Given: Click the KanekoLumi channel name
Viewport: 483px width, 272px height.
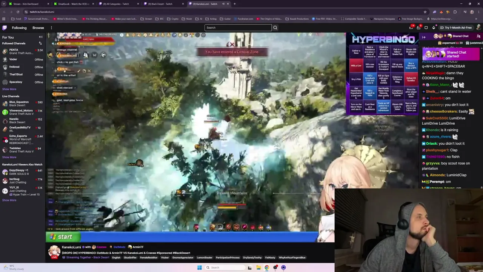Looking at the screenshot, I should pos(71,247).
